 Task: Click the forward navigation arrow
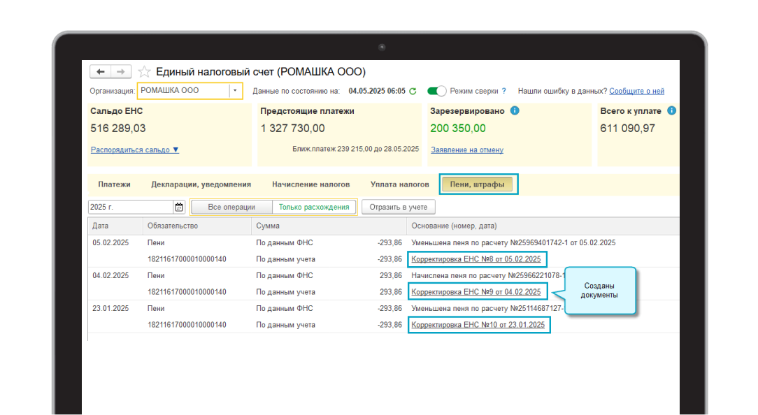point(121,72)
